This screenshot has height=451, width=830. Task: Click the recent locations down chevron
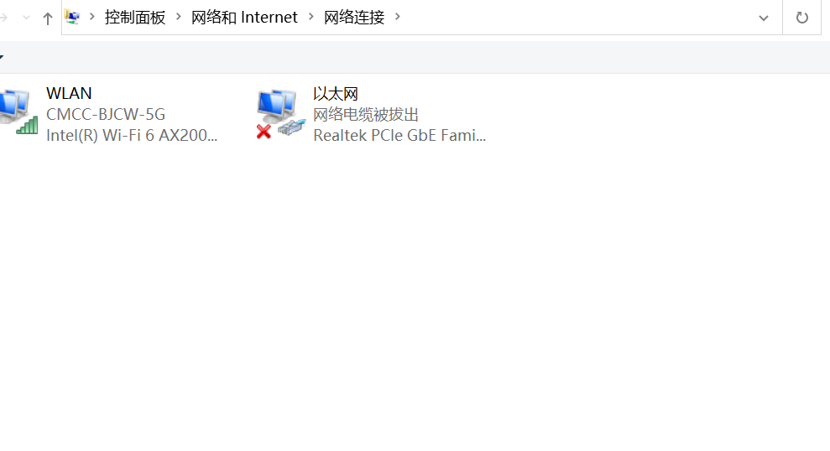point(26,18)
